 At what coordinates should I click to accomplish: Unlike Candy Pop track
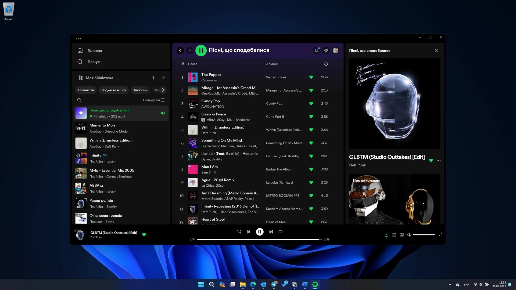point(311,104)
